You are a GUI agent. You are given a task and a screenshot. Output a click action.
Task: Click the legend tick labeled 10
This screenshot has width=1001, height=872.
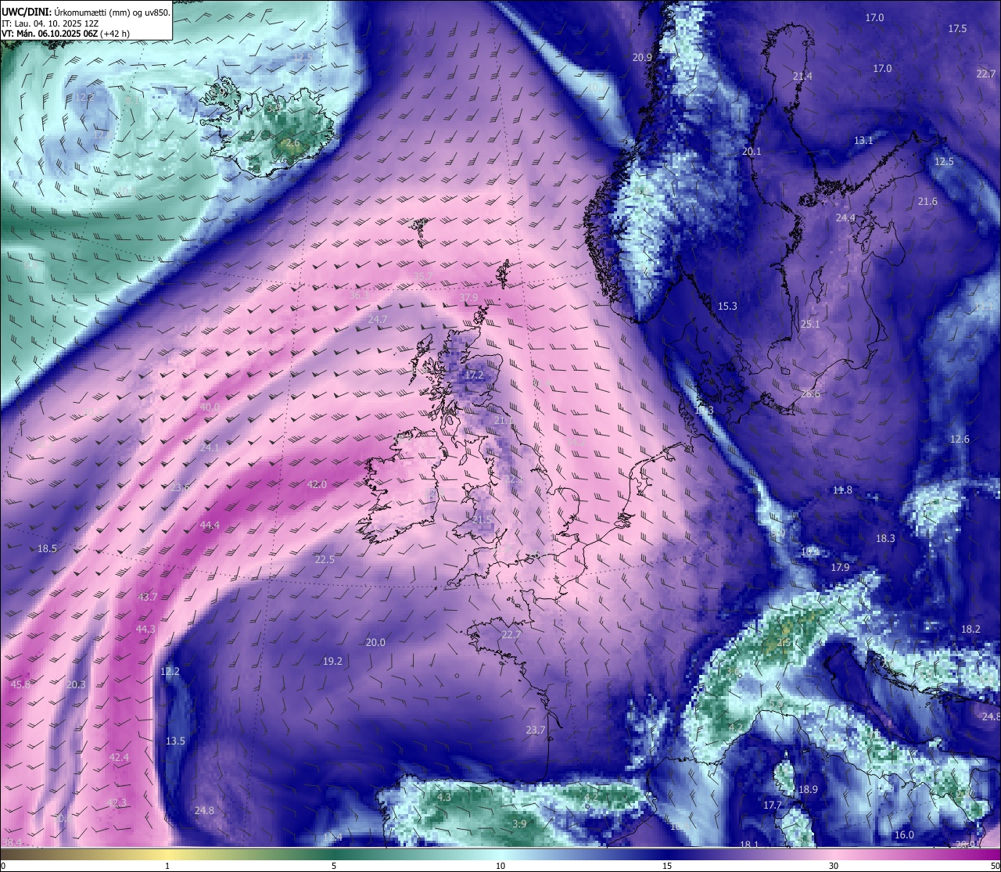[x=500, y=866]
